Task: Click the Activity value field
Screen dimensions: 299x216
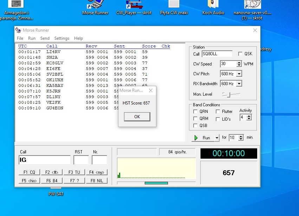Action: click(243, 117)
